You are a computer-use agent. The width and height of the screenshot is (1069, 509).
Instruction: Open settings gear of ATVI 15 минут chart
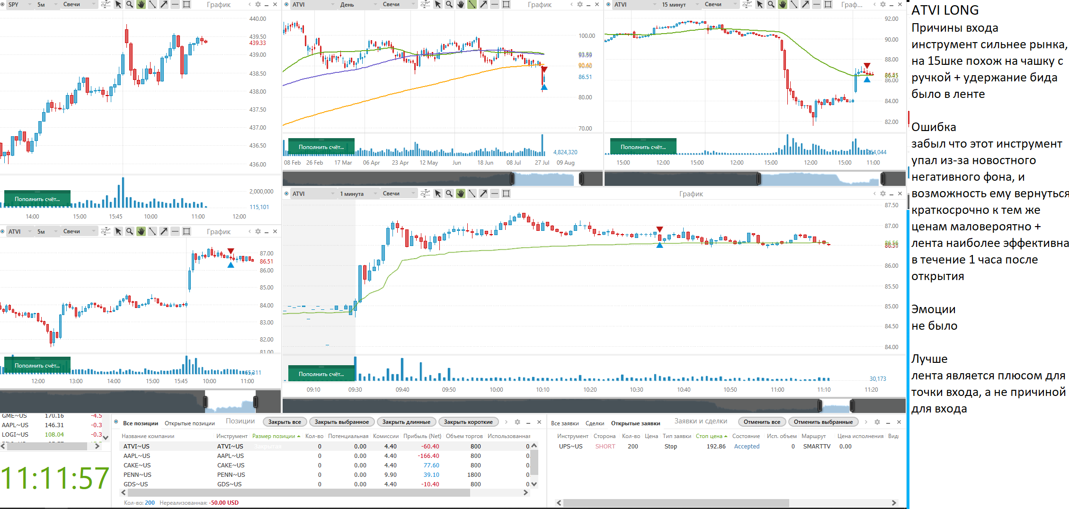tap(883, 4)
